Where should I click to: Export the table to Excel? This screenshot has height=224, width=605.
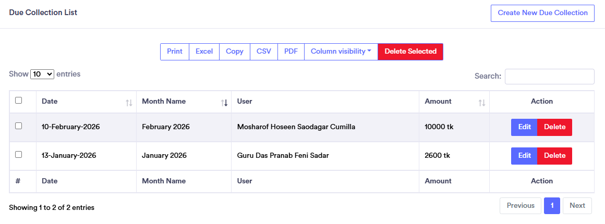coord(204,52)
